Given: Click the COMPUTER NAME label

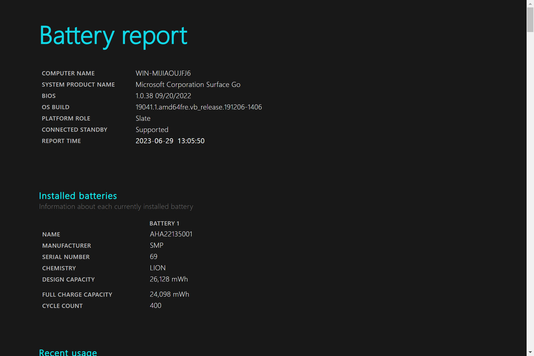Looking at the screenshot, I should (68, 73).
